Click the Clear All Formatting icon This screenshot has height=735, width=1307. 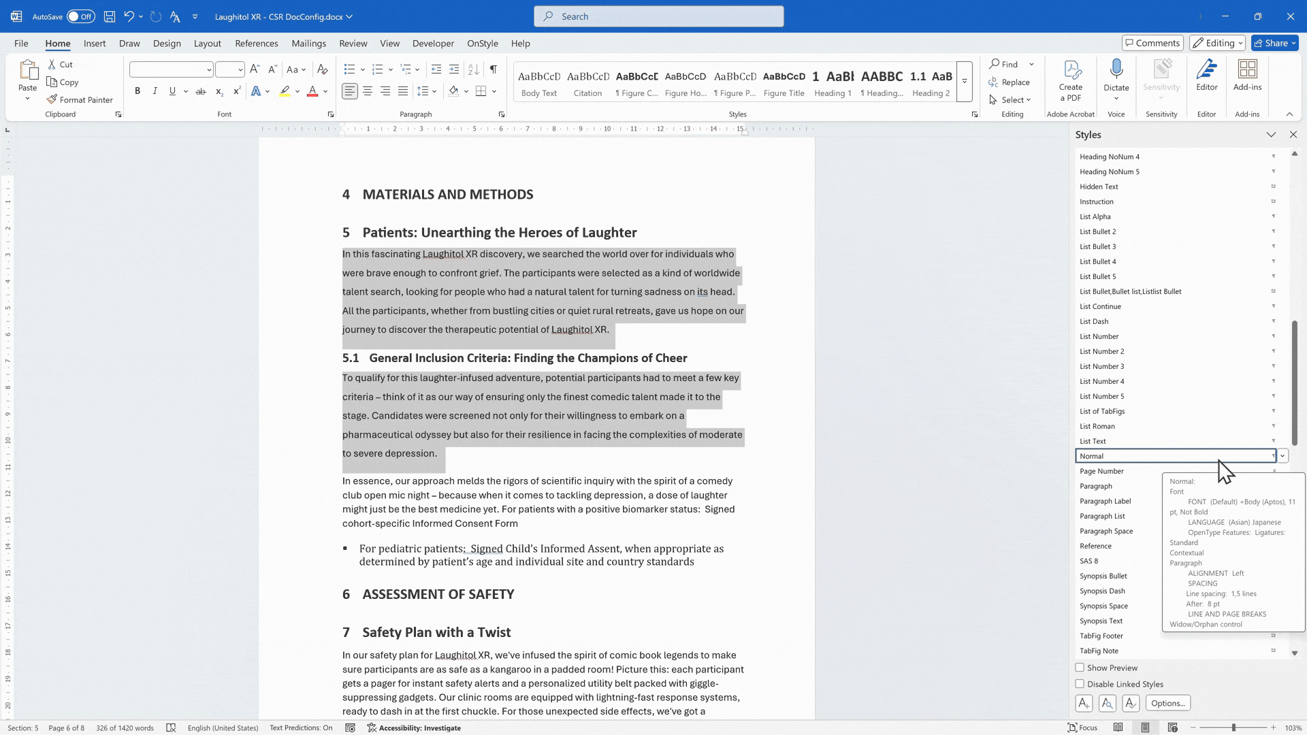(x=323, y=69)
